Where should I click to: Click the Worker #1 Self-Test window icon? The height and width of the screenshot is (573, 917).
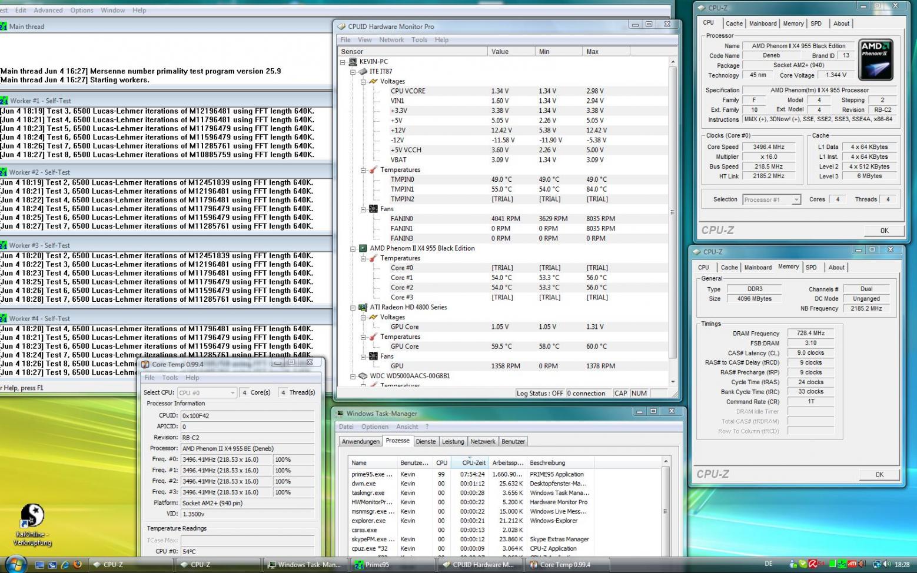click(x=4, y=101)
